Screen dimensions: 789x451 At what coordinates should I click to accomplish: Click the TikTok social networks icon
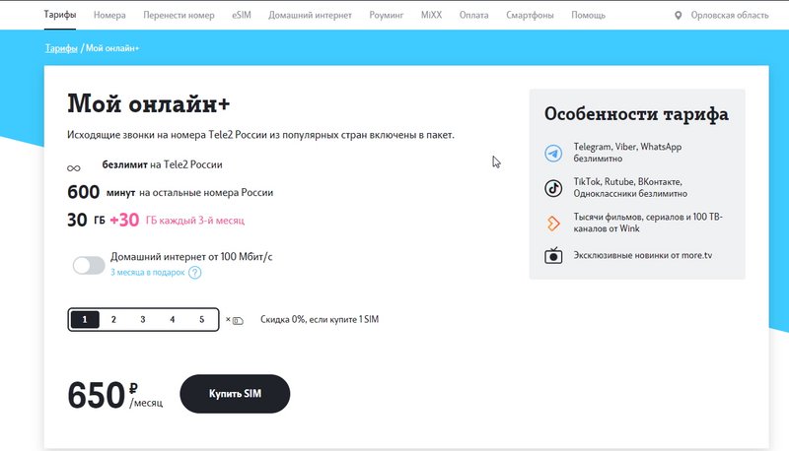(x=553, y=188)
